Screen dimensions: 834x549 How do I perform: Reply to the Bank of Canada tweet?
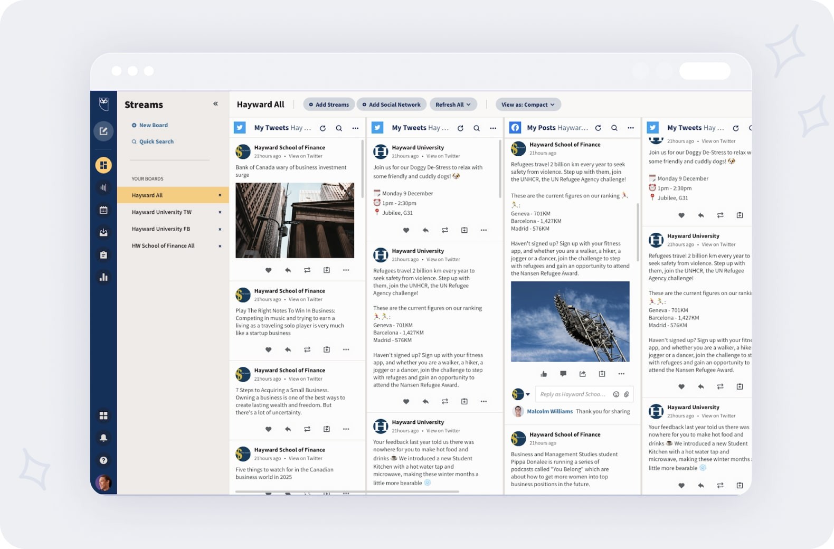288,270
